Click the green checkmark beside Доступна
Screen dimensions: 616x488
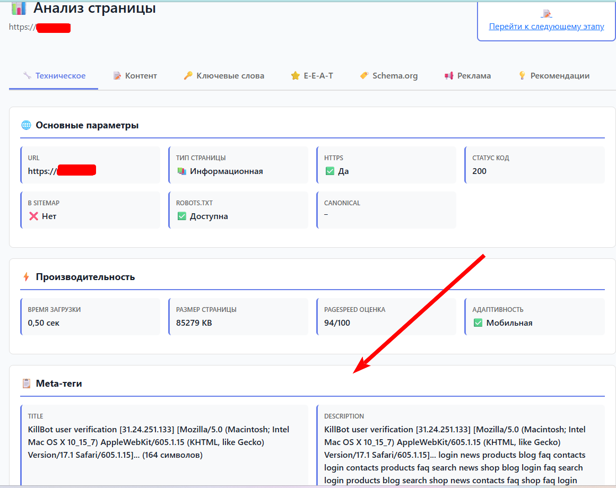pyautogui.click(x=181, y=216)
